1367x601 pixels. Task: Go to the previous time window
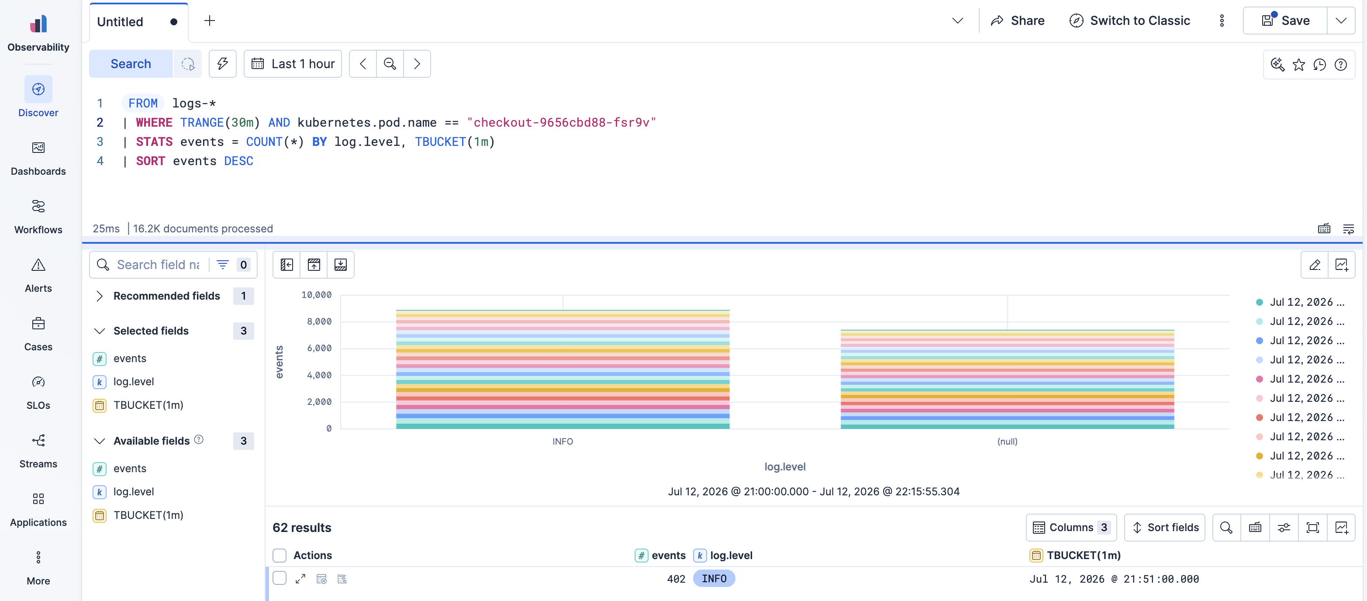coord(363,64)
